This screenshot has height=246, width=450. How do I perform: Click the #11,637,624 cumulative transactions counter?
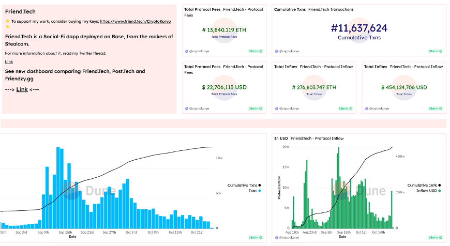(x=359, y=28)
